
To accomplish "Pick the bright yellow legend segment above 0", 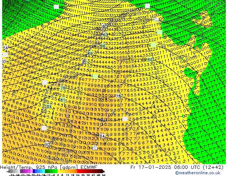I will (x=59, y=171).
